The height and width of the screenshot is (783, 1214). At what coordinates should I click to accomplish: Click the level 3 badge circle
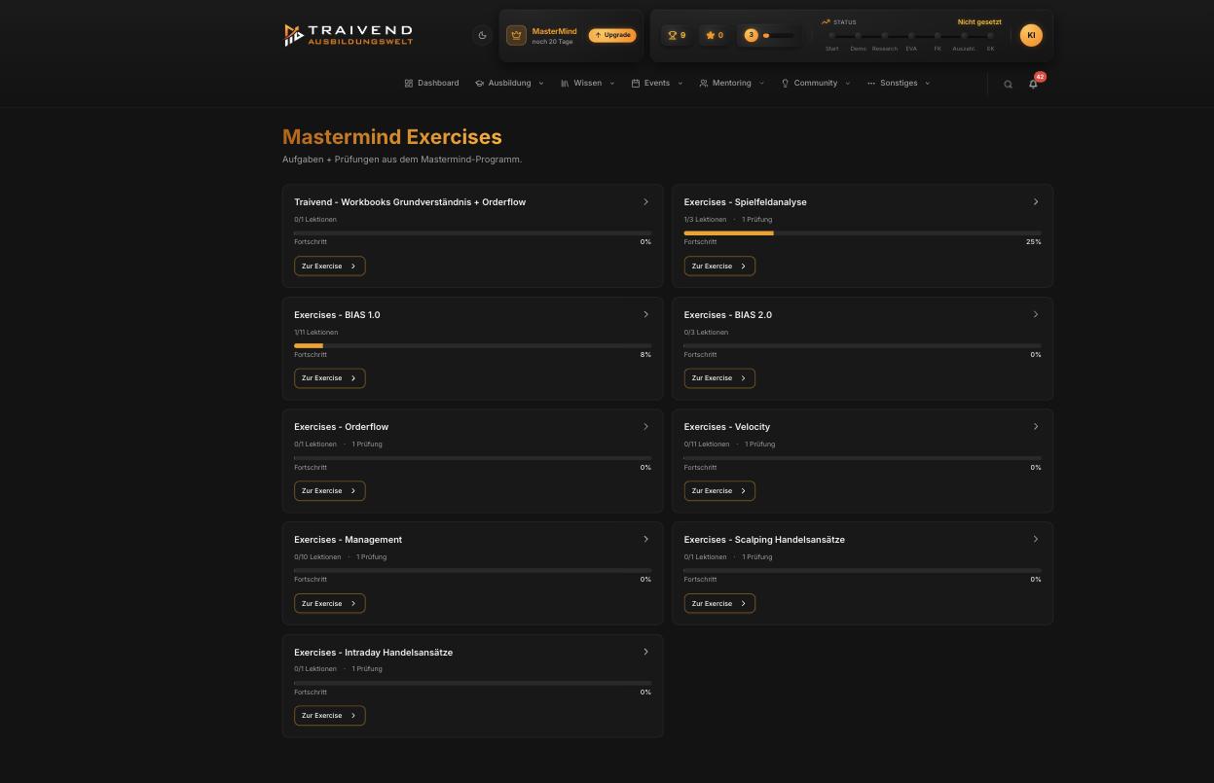(751, 35)
